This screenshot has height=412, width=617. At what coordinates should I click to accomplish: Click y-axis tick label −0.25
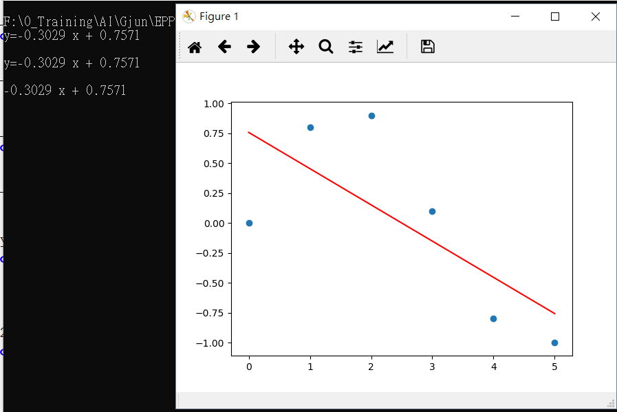pyautogui.click(x=210, y=253)
